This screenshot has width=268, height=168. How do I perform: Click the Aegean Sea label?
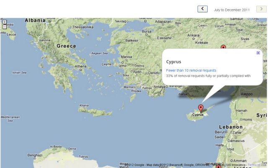click(x=100, y=53)
